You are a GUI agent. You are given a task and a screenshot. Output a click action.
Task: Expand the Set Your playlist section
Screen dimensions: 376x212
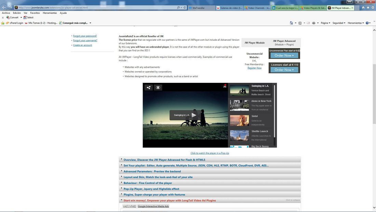210,166
